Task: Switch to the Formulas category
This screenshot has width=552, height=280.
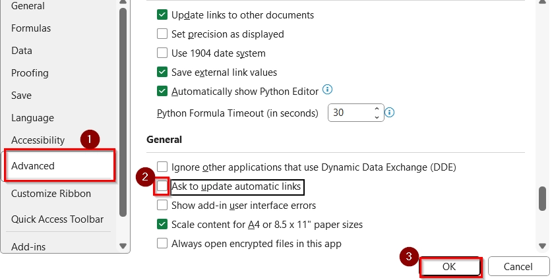Action: click(x=31, y=28)
